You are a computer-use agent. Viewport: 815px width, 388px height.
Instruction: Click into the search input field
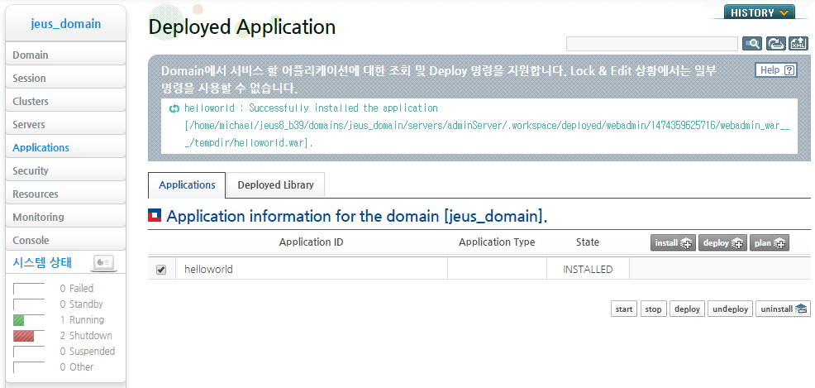click(x=652, y=44)
